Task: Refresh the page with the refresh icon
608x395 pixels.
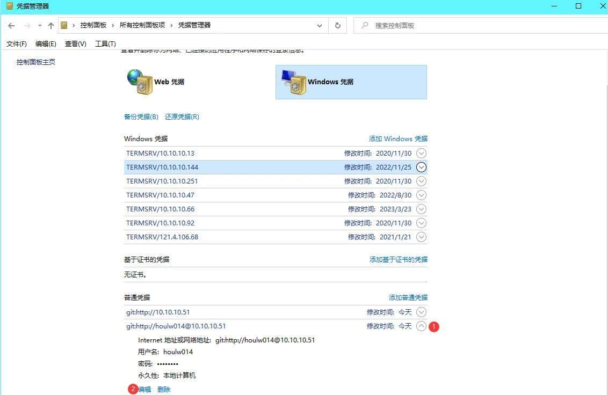Action: pyautogui.click(x=338, y=25)
